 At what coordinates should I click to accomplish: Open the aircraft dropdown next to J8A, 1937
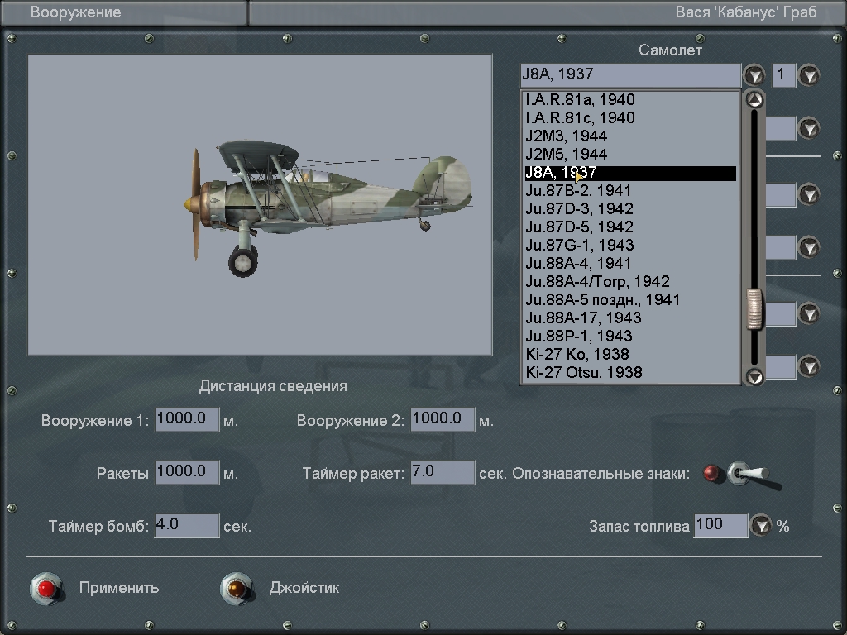[754, 75]
